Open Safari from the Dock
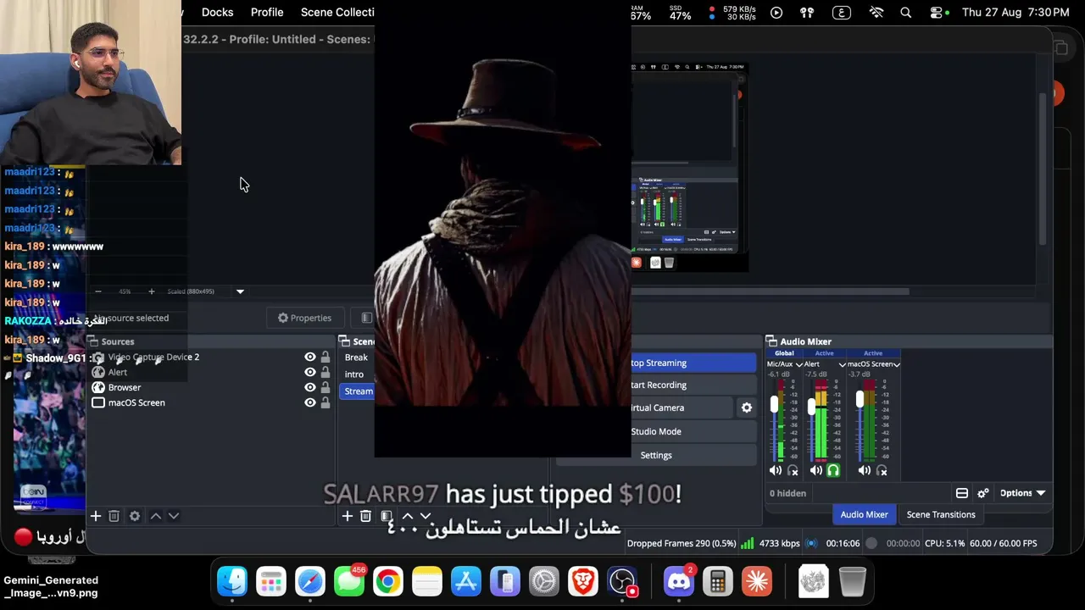Screen dimensions: 1085x610 (x=310, y=581)
